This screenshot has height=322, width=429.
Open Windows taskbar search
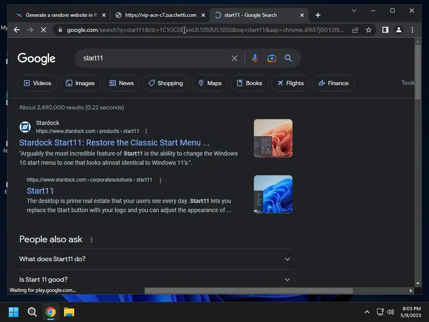click(x=32, y=312)
